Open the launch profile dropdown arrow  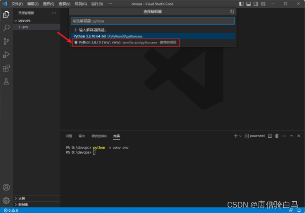(x=241, y=136)
